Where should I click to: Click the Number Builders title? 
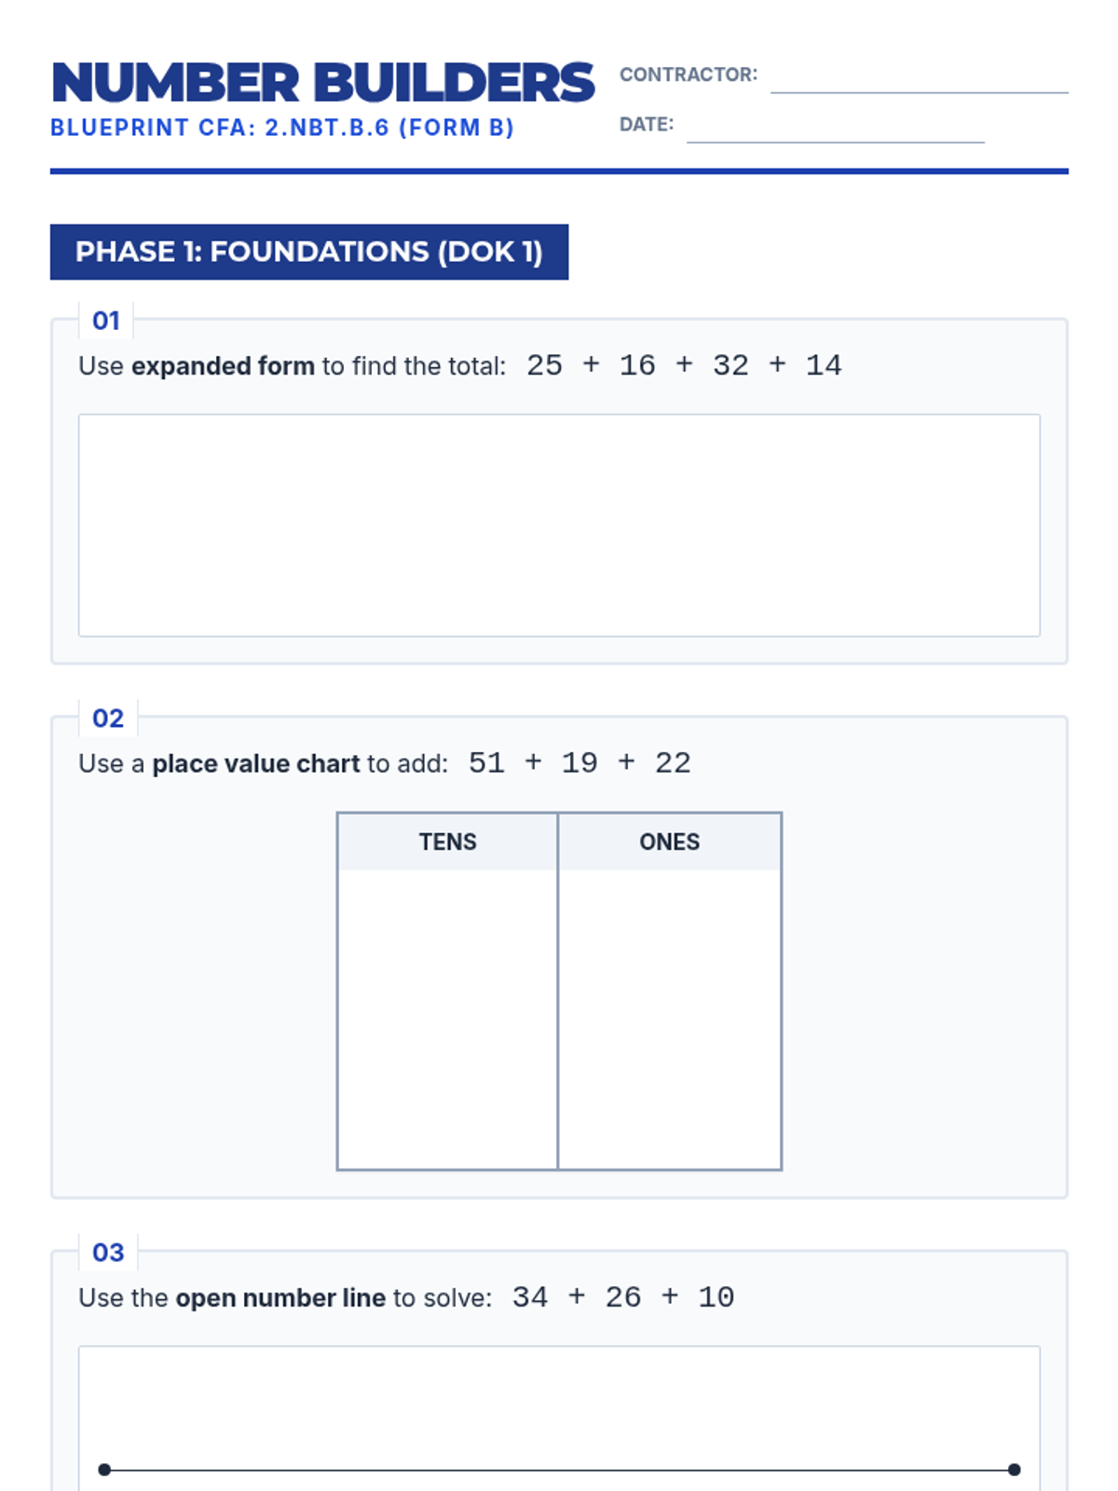pos(322,82)
